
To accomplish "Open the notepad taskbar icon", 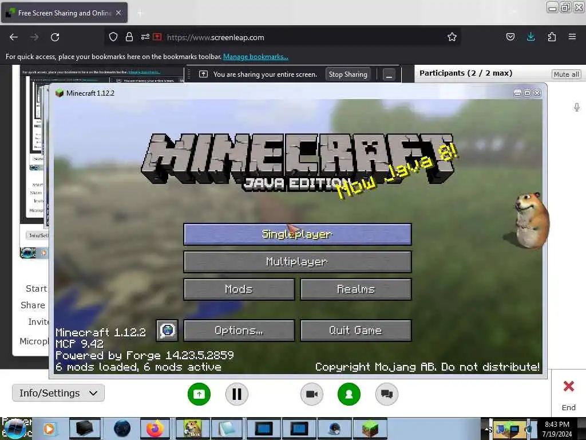I will (x=227, y=429).
